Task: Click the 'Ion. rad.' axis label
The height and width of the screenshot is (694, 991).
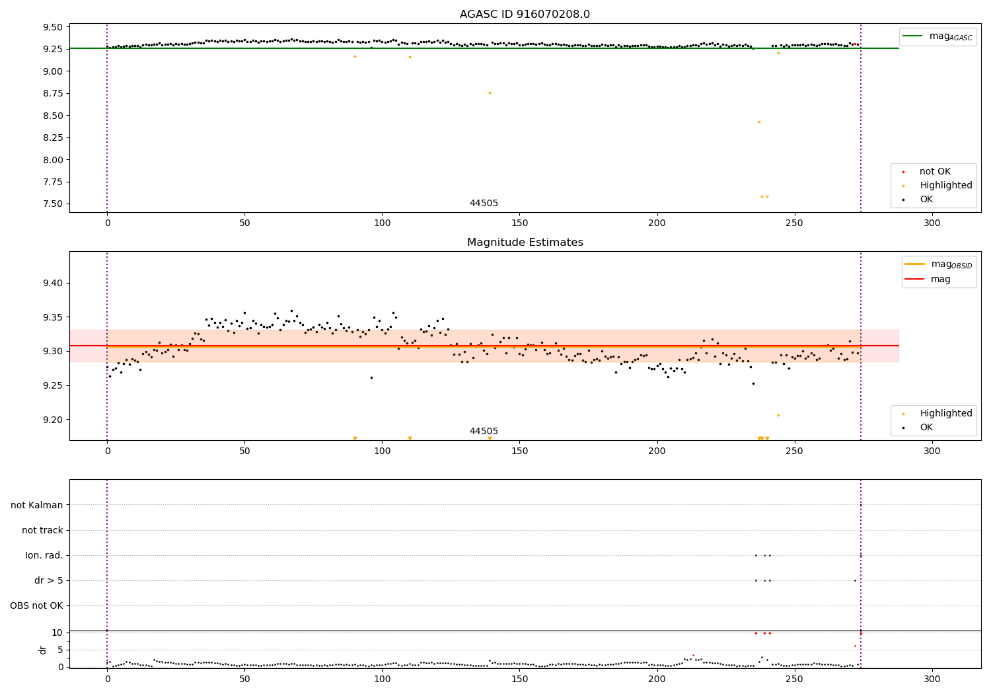Action: click(44, 556)
